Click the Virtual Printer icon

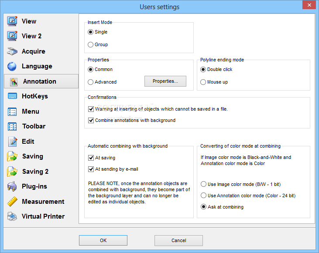[x=12, y=216]
